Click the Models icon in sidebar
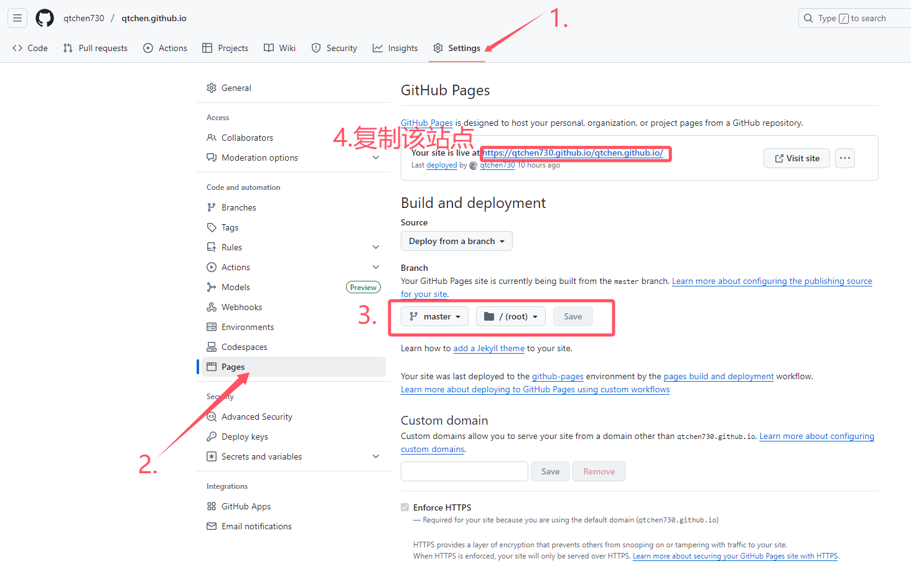 click(x=212, y=287)
